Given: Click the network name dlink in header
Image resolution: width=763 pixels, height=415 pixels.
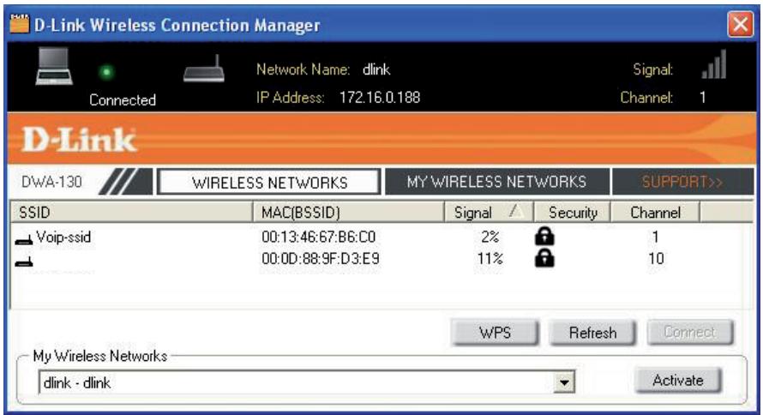Looking at the screenshot, I should click(x=376, y=69).
